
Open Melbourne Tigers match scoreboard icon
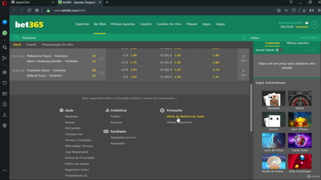point(101,58)
